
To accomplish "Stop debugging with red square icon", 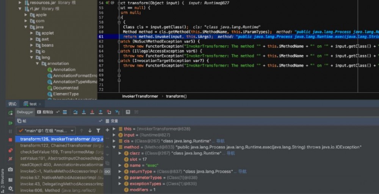I will (x=10, y=140).
